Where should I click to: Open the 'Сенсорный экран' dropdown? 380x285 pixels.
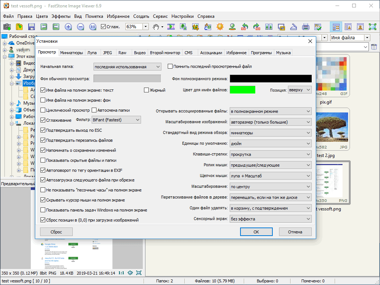click(x=271, y=219)
